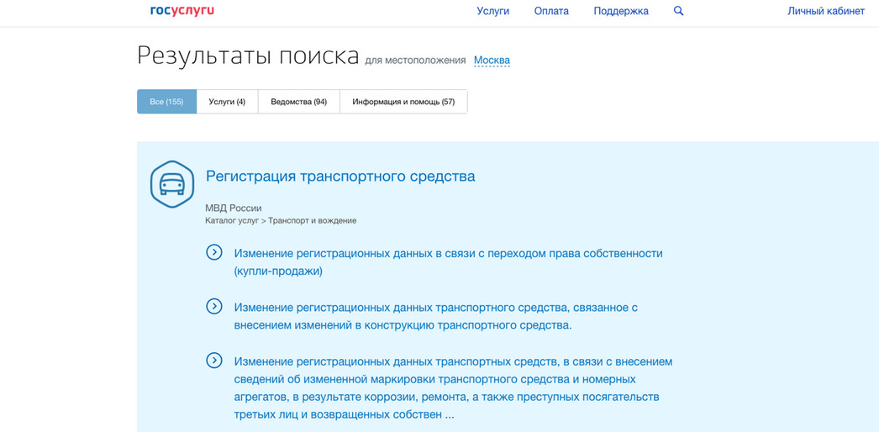The width and height of the screenshot is (879, 432).
Task: Click the Каталог услуг breadcrumb
Action: click(231, 221)
